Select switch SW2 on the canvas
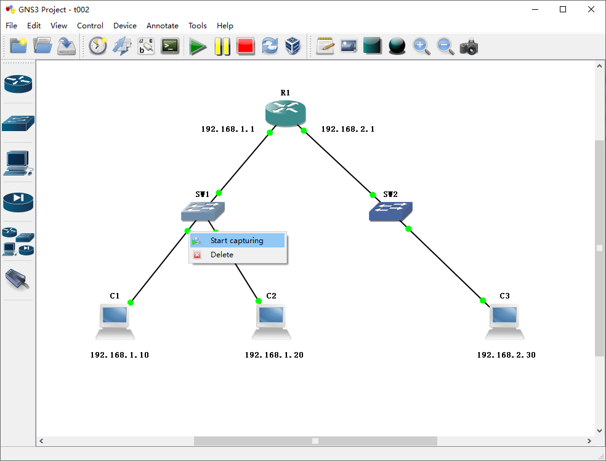606x461 pixels. 390,211
